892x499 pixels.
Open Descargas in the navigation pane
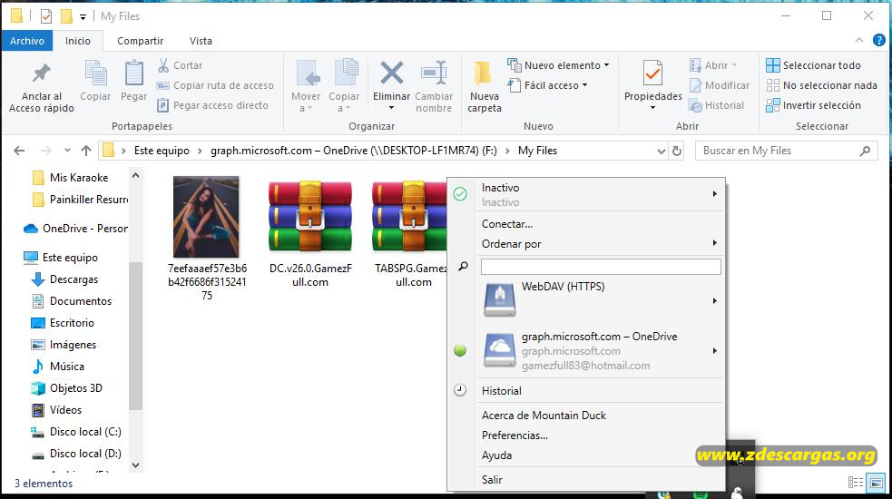coord(64,279)
